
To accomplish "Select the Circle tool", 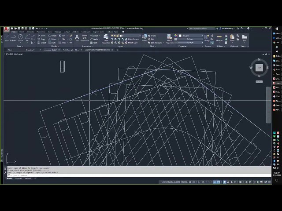I will (21, 38).
